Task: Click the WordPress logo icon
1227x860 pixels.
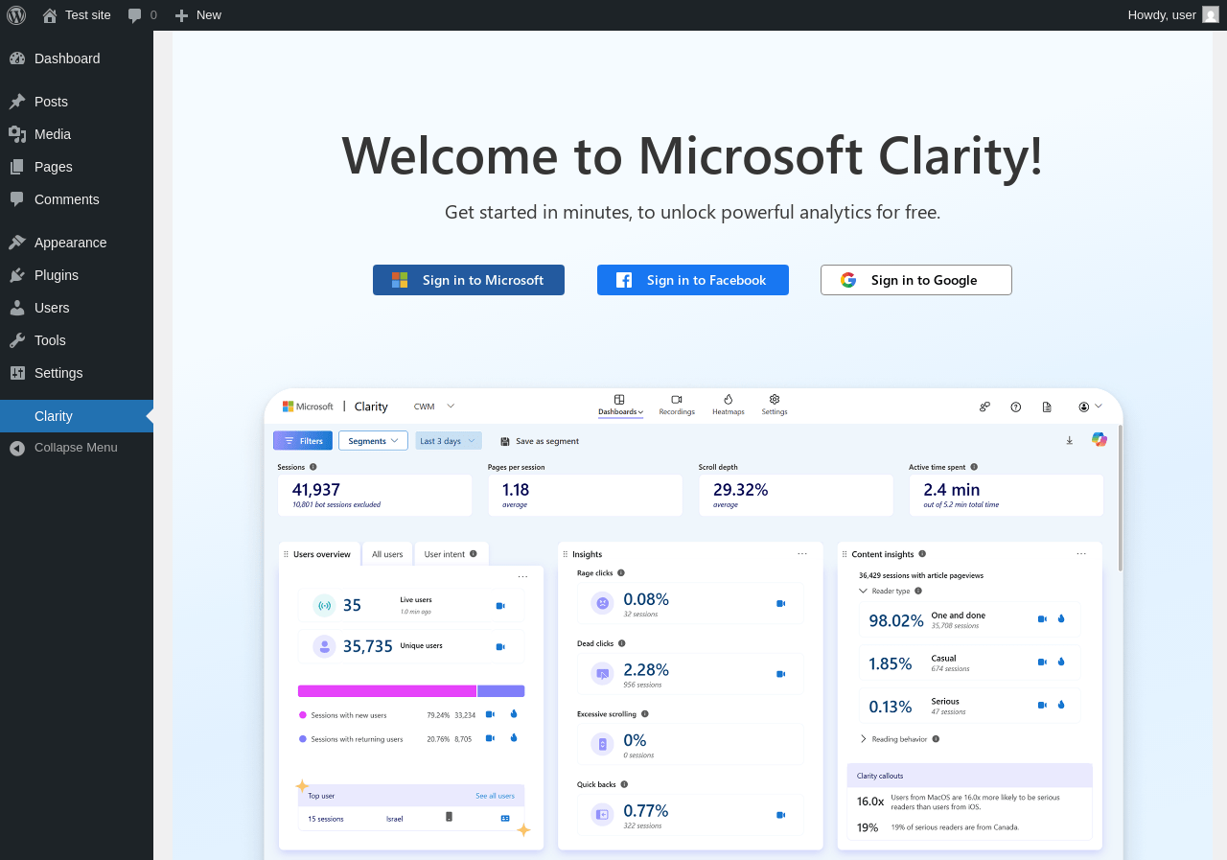Action: click(x=16, y=14)
